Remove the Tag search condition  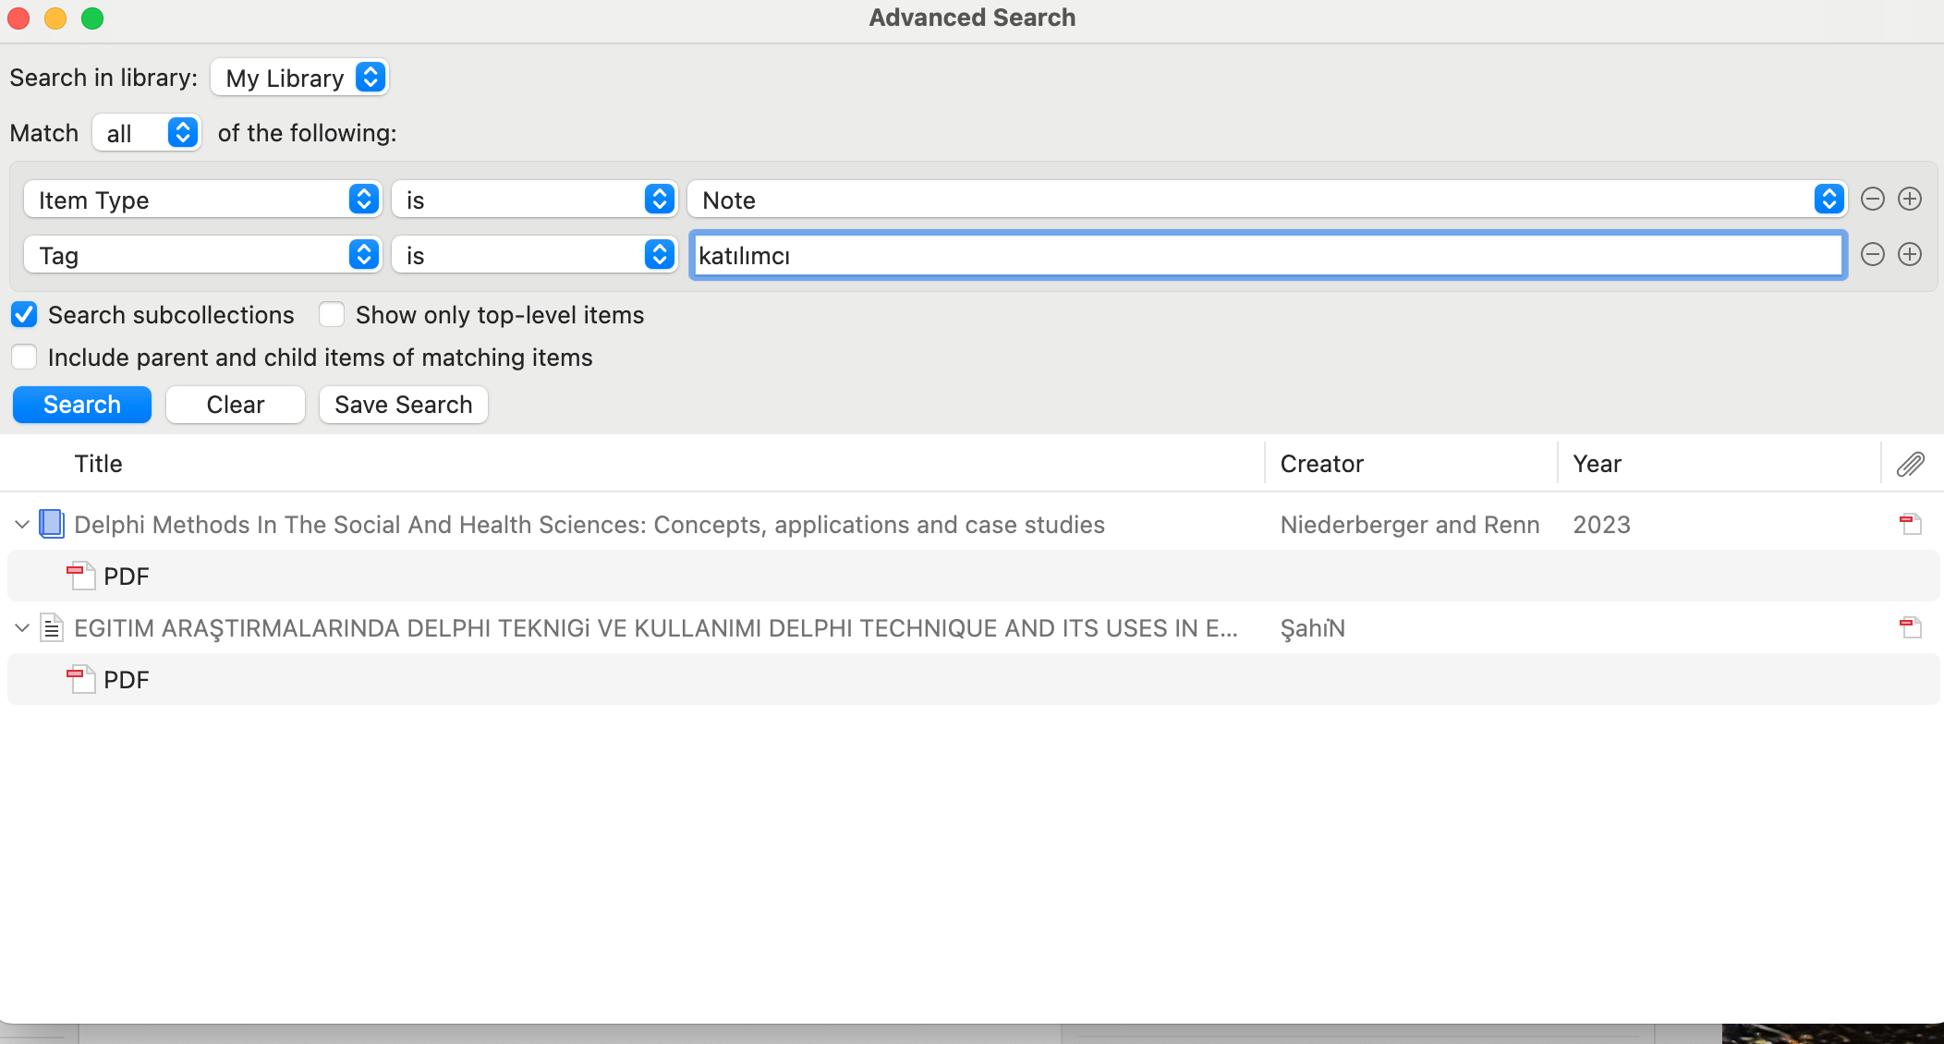pyautogui.click(x=1872, y=255)
